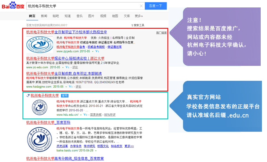Image resolution: width=267 pixels, height=162 pixels.
Task: Select the 网页 tab
Action: point(32,16)
